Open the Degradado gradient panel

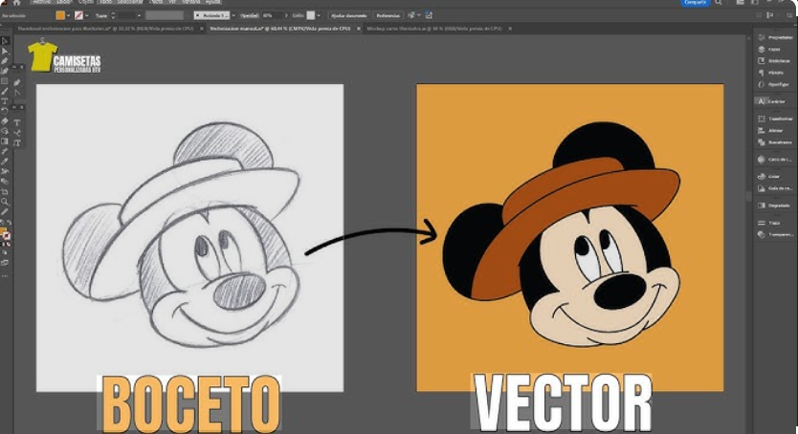pos(774,206)
